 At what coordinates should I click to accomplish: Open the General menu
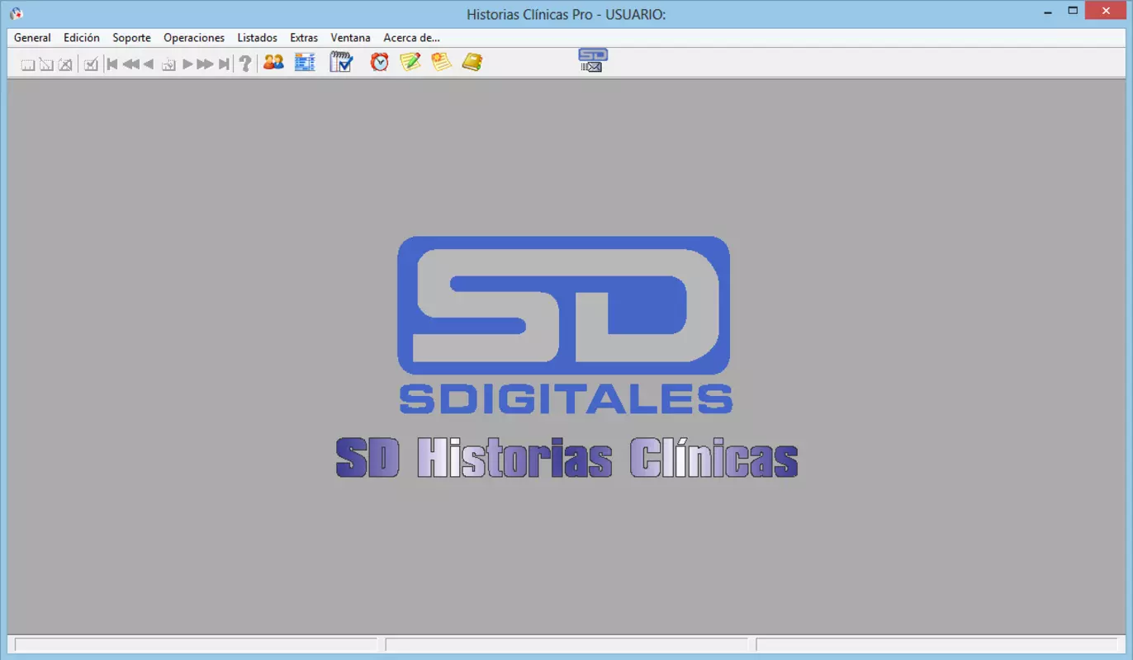point(32,38)
